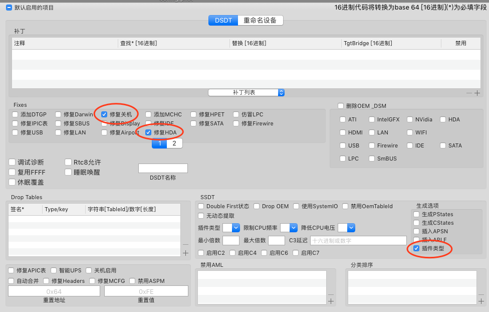Enable 修复USB checkbox
The image size is (489, 312).
[15, 132]
